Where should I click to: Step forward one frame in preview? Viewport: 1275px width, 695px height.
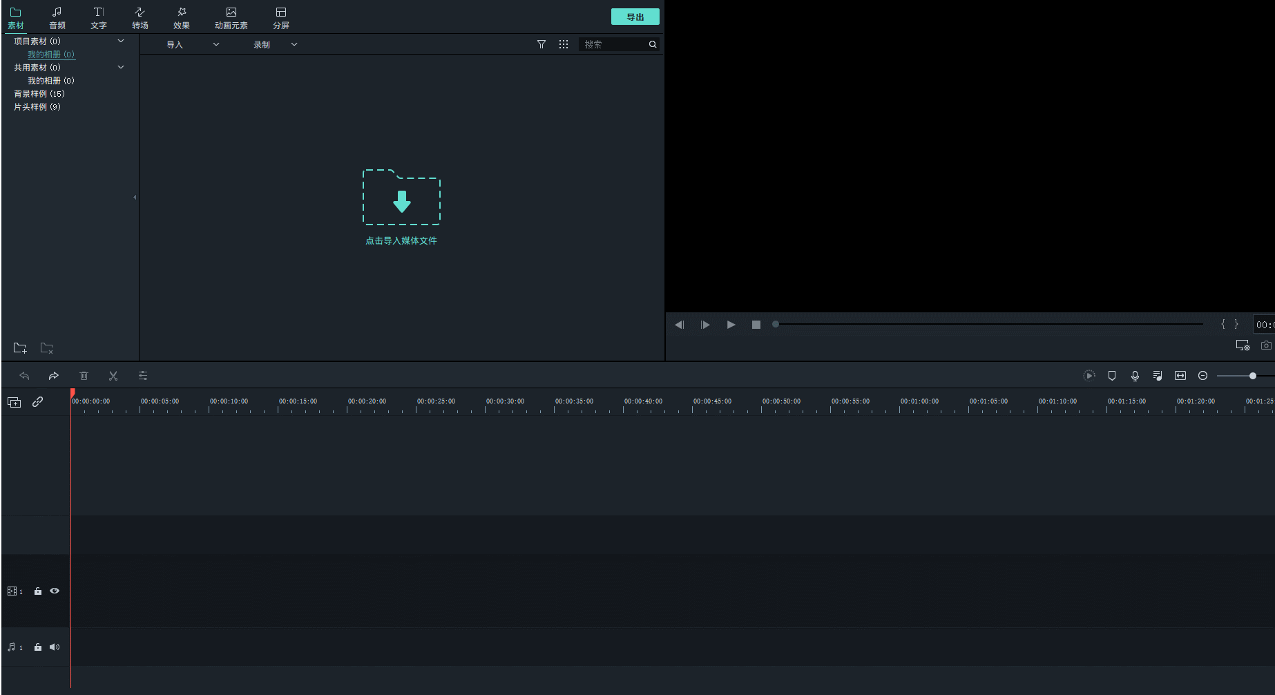pos(705,325)
